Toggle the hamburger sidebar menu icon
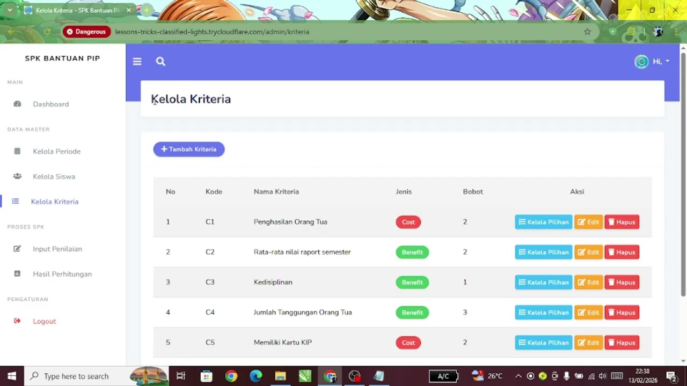Image resolution: width=687 pixels, height=386 pixels. [137, 62]
